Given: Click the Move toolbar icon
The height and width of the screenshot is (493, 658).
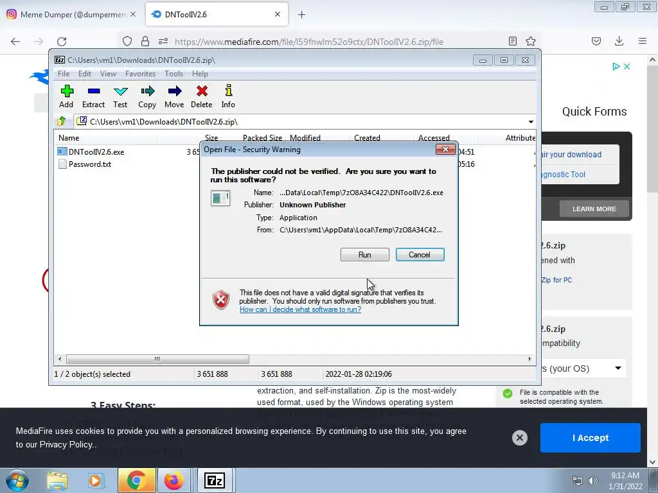Looking at the screenshot, I should click(x=174, y=97).
